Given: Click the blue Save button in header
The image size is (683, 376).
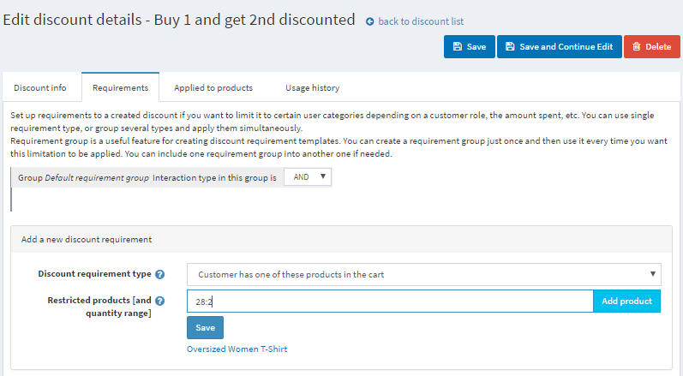Looking at the screenshot, I should tap(470, 46).
